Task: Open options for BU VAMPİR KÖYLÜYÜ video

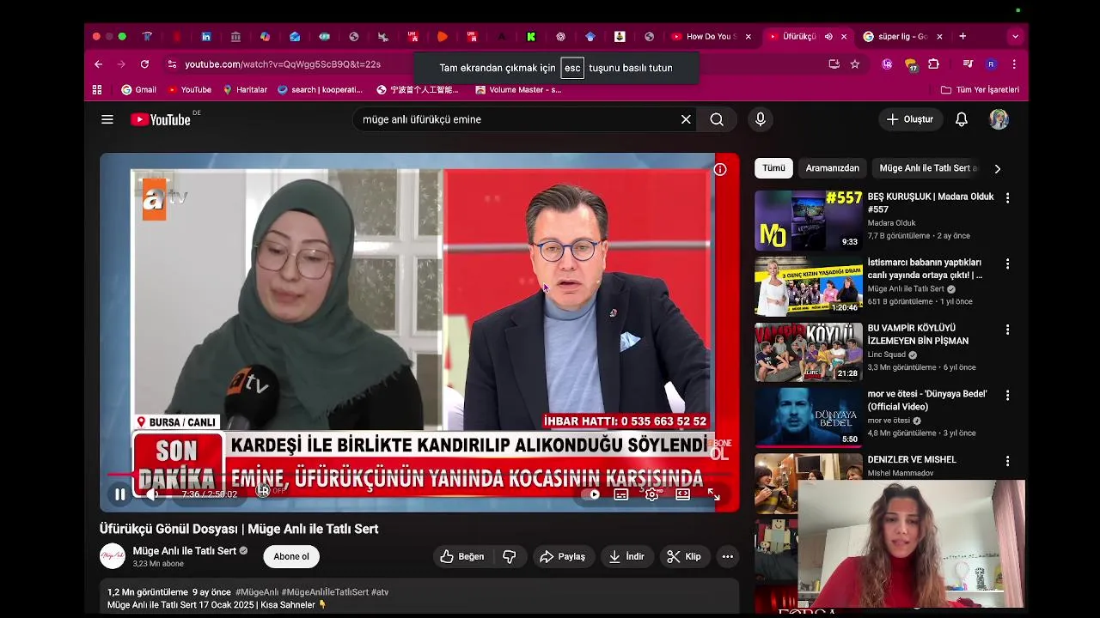Action: tap(1007, 330)
